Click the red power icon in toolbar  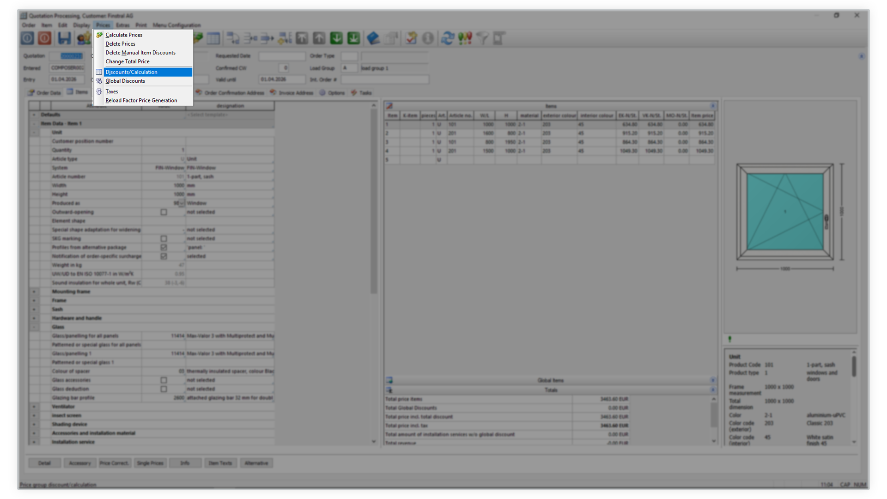tap(45, 38)
